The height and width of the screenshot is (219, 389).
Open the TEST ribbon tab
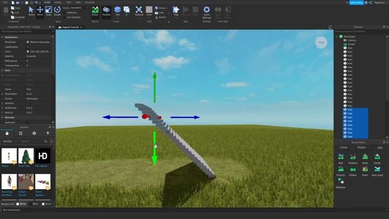click(x=69, y=2)
